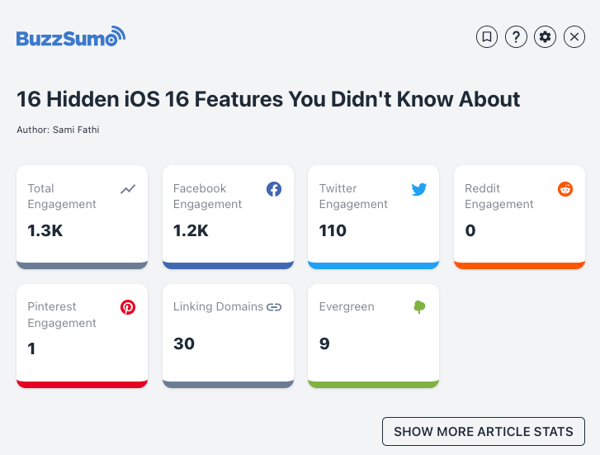Click Show More Article Stats button
The height and width of the screenshot is (455, 600).
click(x=484, y=432)
